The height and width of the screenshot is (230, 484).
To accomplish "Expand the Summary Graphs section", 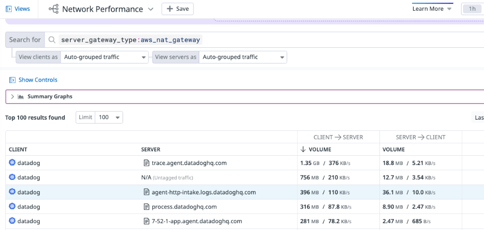I will pos(12,97).
